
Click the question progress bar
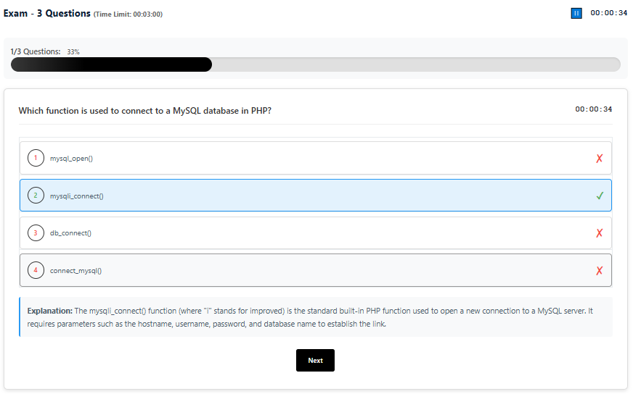pos(315,64)
